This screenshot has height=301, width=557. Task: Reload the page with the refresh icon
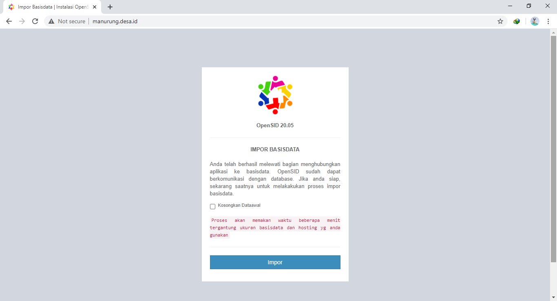pos(35,21)
